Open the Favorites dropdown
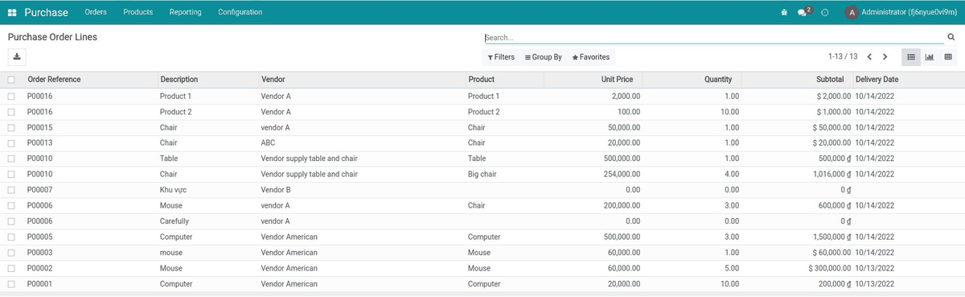The height and width of the screenshot is (297, 965). pos(591,57)
